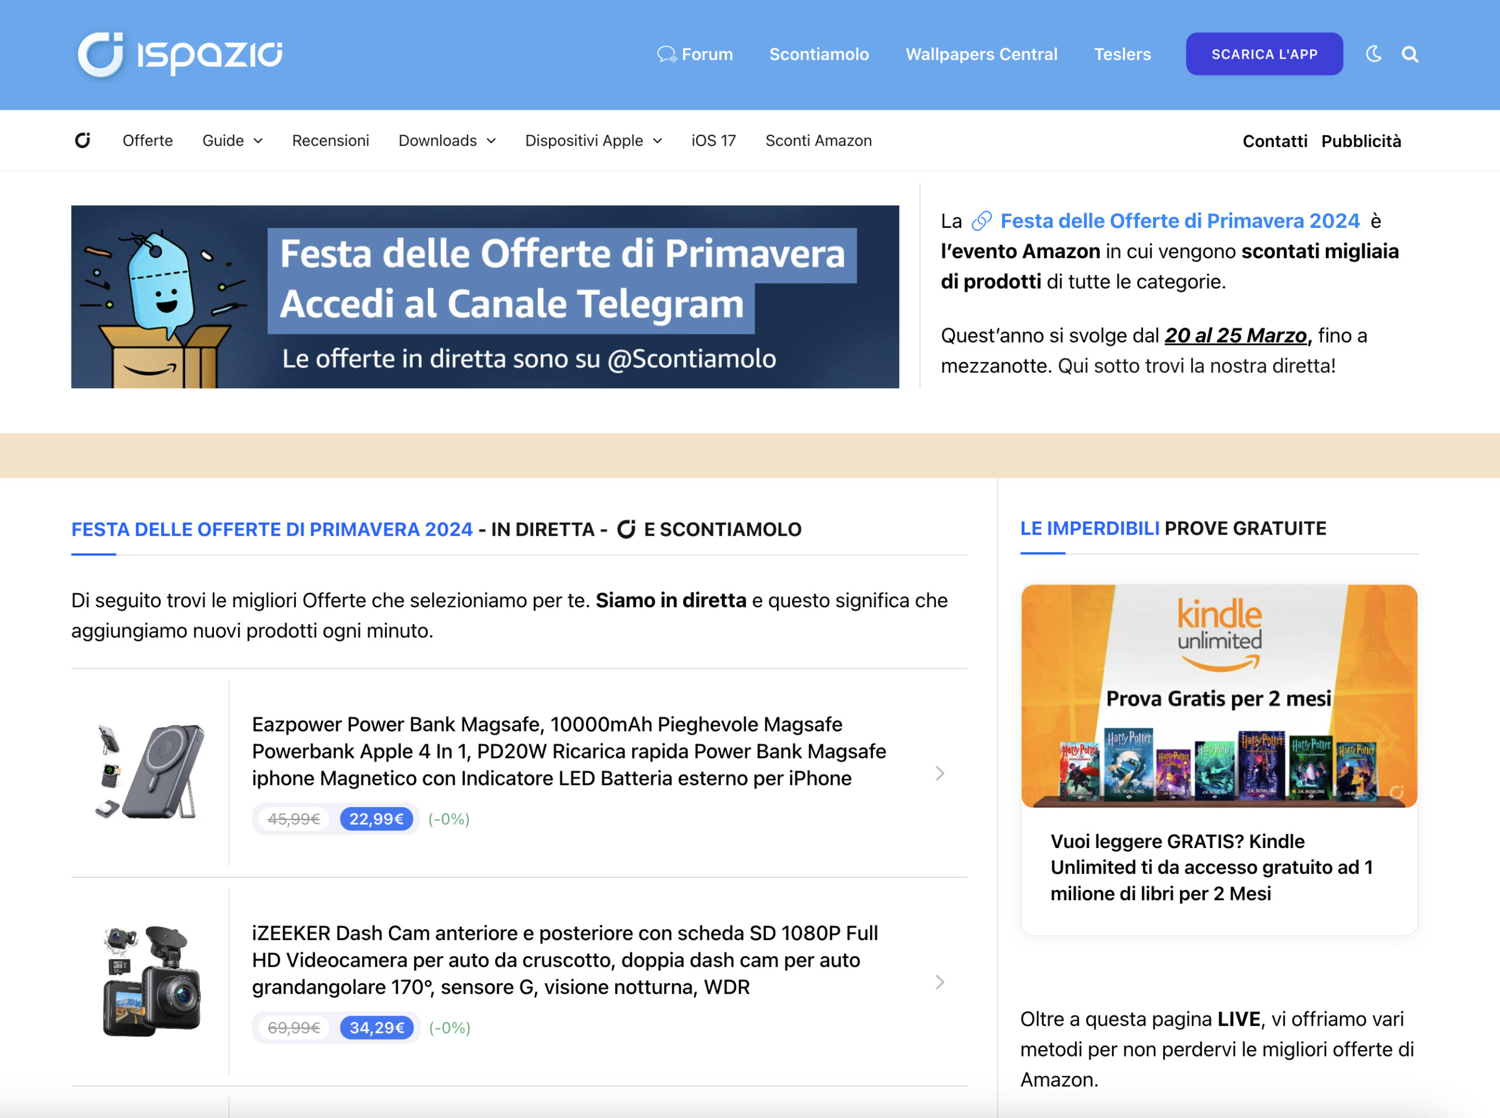Open the Eazpower Power Bank Magsafe title
The image size is (1500, 1118).
point(568,751)
